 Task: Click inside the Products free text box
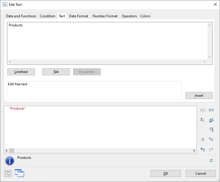107,41
